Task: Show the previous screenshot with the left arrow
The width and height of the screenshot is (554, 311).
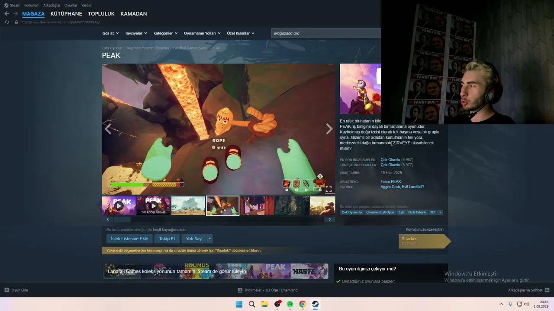Action: [x=108, y=129]
